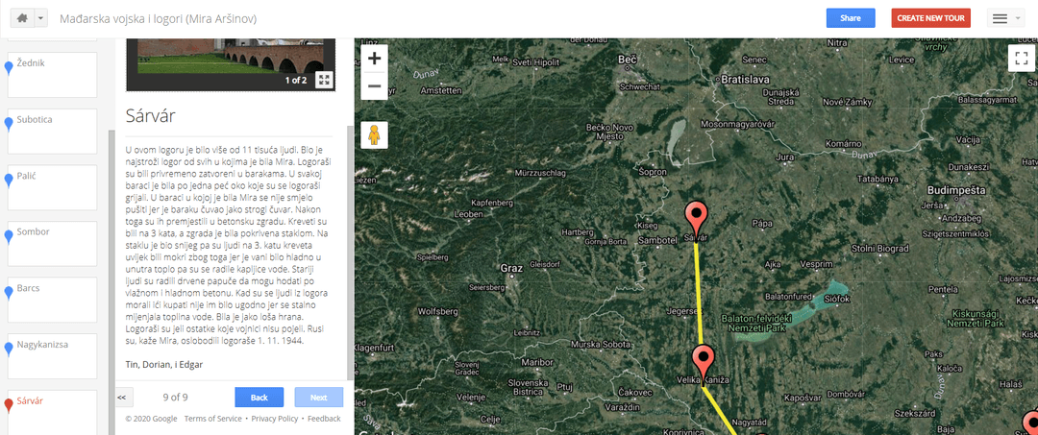Expand the photo to fullscreen
The image size is (1038, 435).
tap(324, 80)
